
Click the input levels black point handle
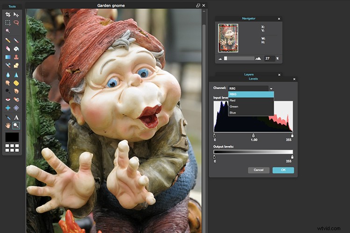214,136
